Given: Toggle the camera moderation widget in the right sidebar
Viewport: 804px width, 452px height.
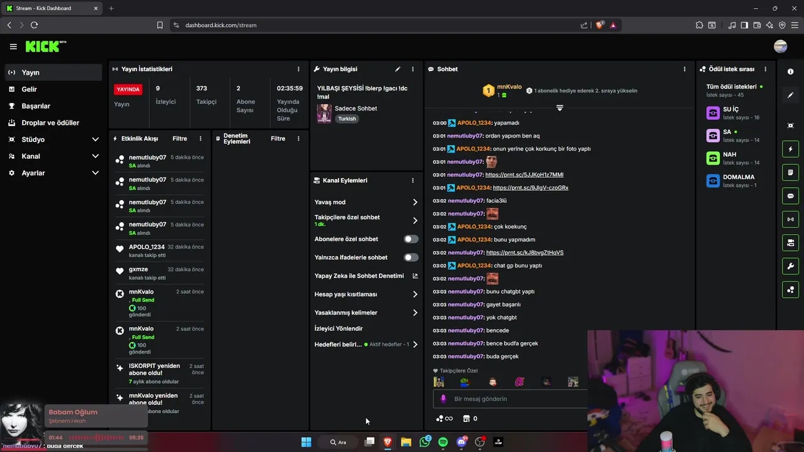Looking at the screenshot, I should [790, 242].
